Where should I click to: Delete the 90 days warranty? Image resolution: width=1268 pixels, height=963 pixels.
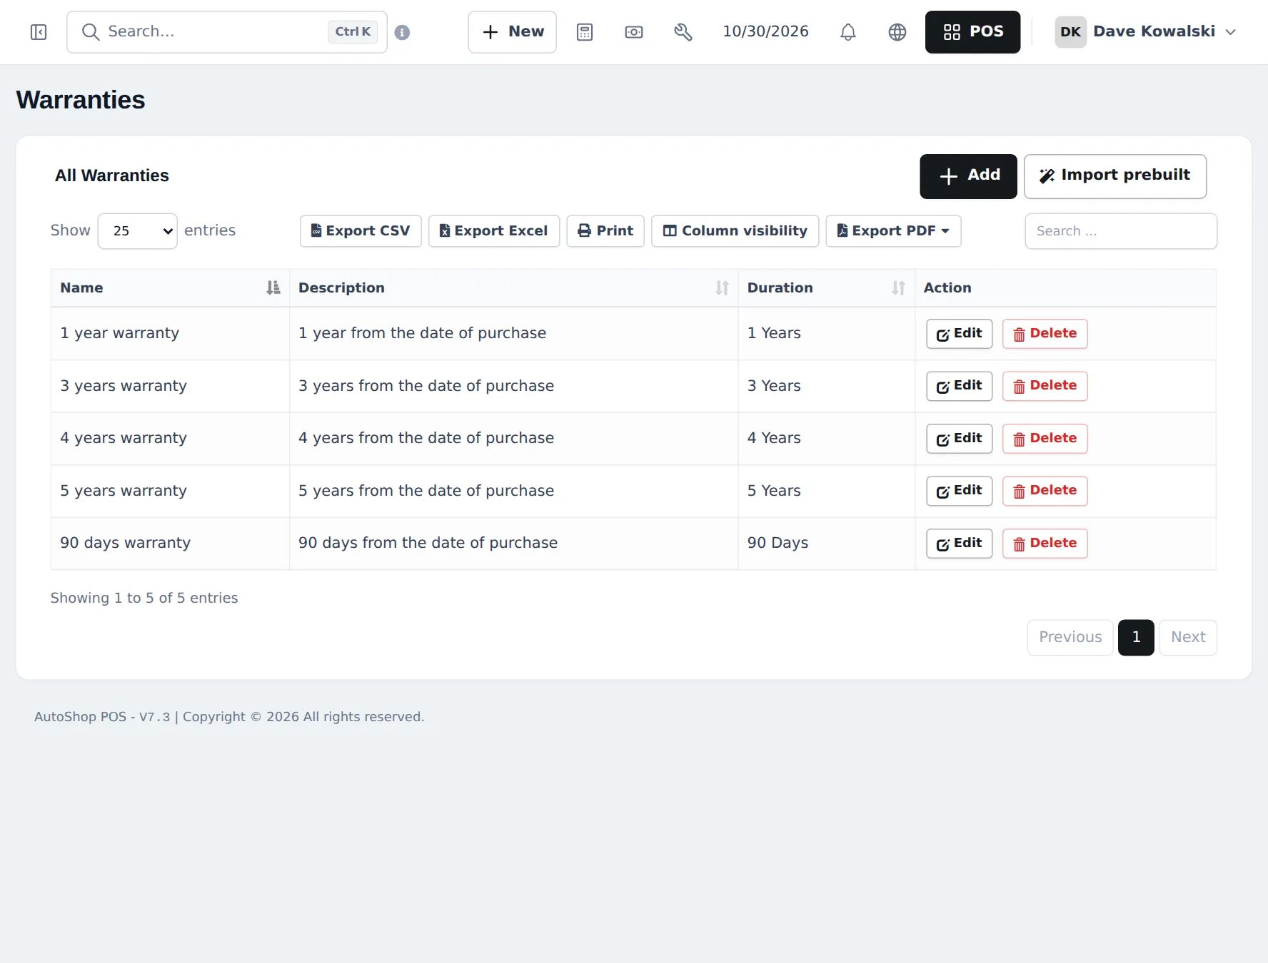[1045, 544]
